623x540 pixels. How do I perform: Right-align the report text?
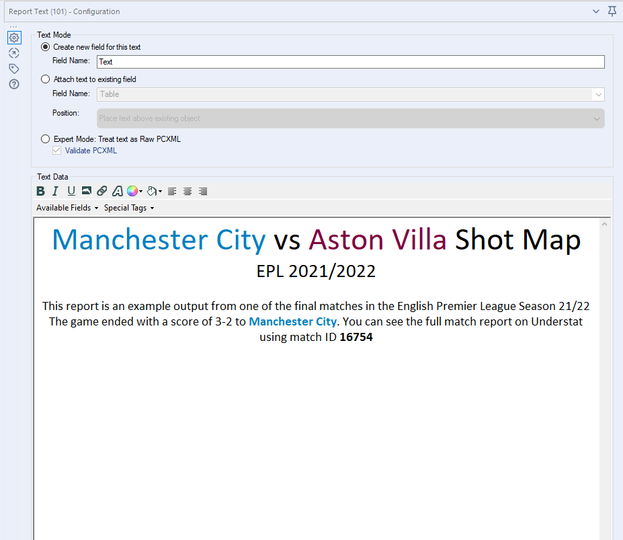(x=203, y=192)
